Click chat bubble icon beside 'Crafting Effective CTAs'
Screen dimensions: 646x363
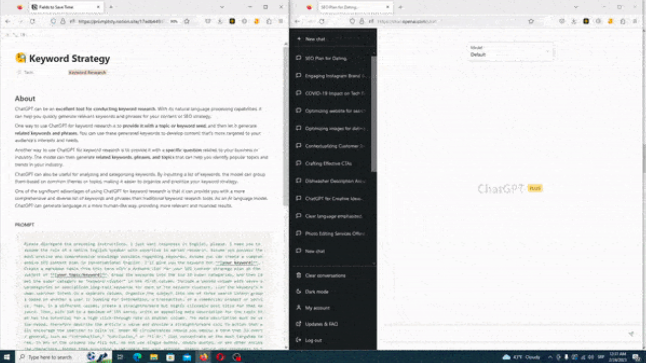click(298, 163)
